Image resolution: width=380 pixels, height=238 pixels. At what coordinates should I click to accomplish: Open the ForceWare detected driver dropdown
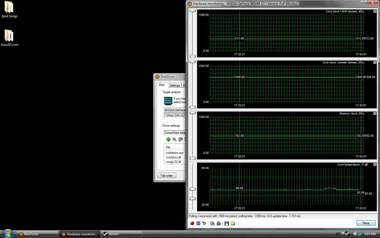click(175, 133)
